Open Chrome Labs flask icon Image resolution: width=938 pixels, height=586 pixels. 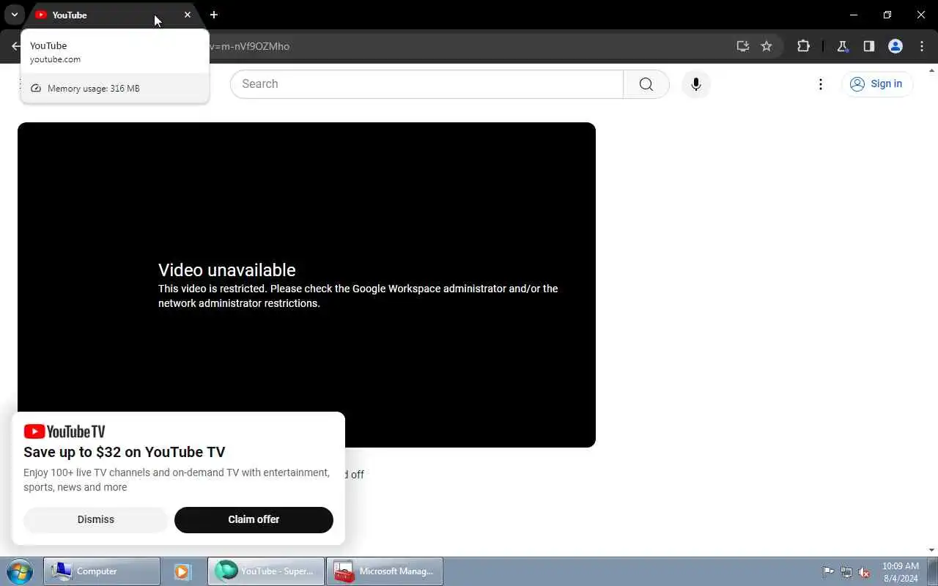[842, 46]
